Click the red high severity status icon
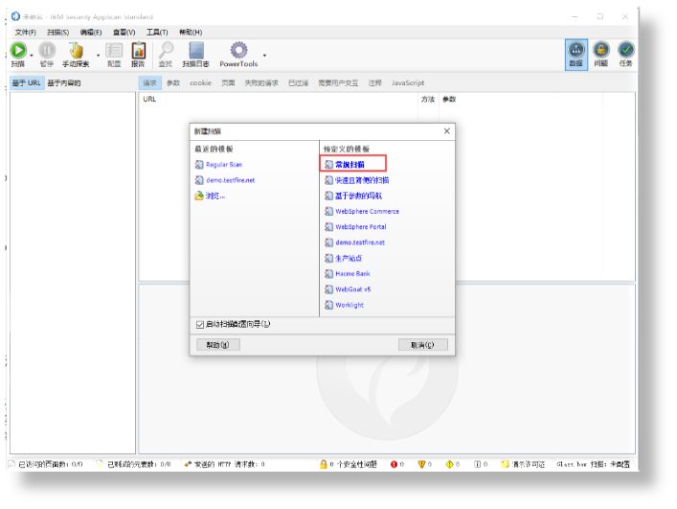 pyautogui.click(x=394, y=465)
